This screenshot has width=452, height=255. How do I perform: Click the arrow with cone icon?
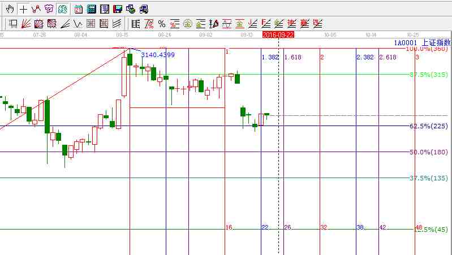click(x=214, y=24)
